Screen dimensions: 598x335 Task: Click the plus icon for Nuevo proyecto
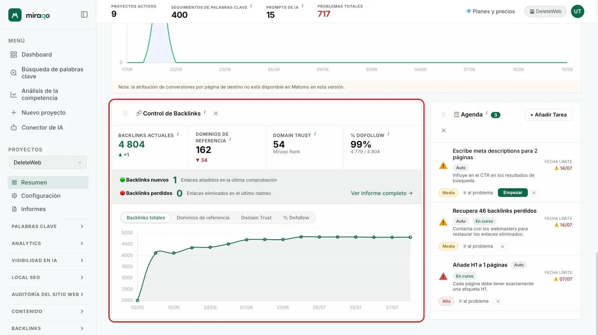(x=14, y=113)
